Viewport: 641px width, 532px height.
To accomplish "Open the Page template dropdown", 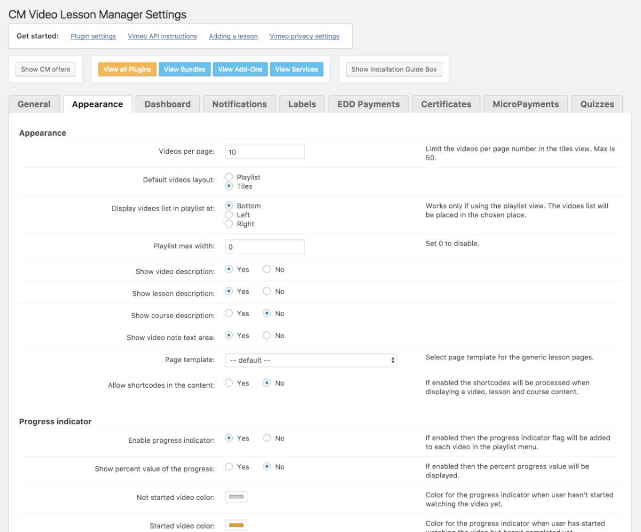I will (311, 360).
